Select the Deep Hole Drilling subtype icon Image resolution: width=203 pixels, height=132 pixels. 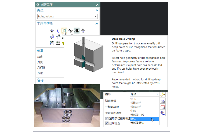pyautogui.click(x=64, y=31)
